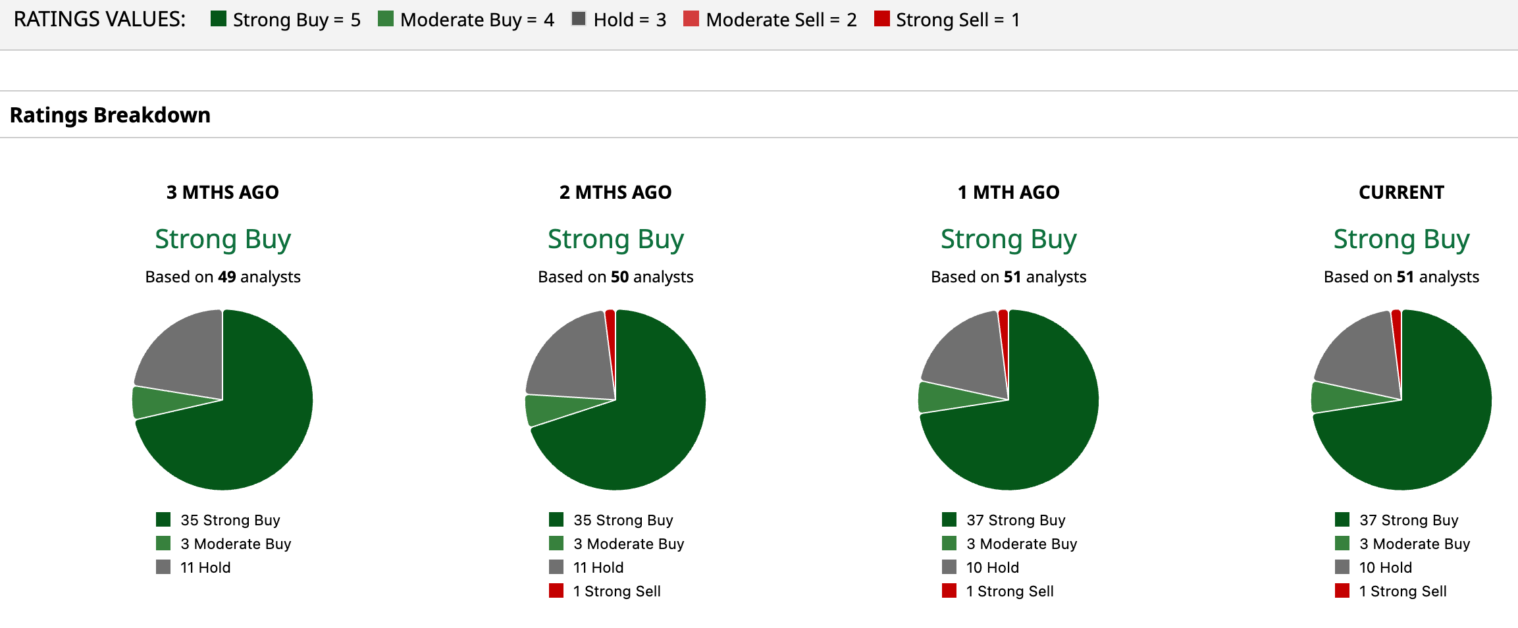This screenshot has width=1518, height=628.
Task: Click 'Based on 50 analysts' text
Action: click(x=615, y=277)
